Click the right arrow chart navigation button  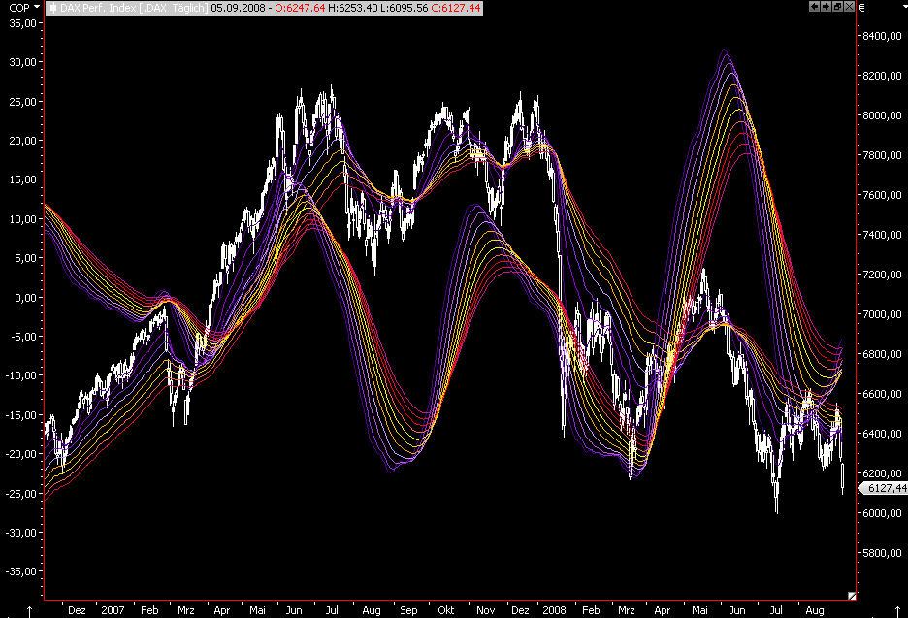(826, 7)
